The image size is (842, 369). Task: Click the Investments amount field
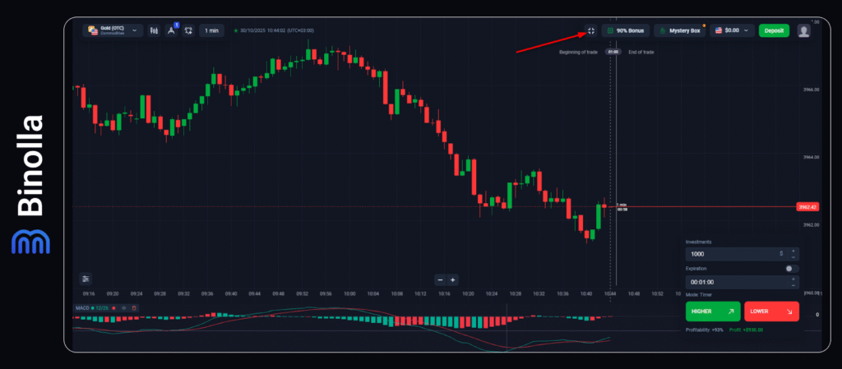[732, 254]
